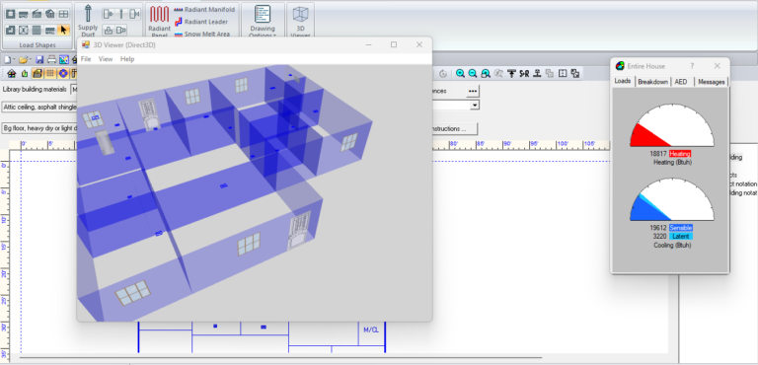Expand the arrow beside the new file icon
758x365 pixels.
tap(15, 60)
